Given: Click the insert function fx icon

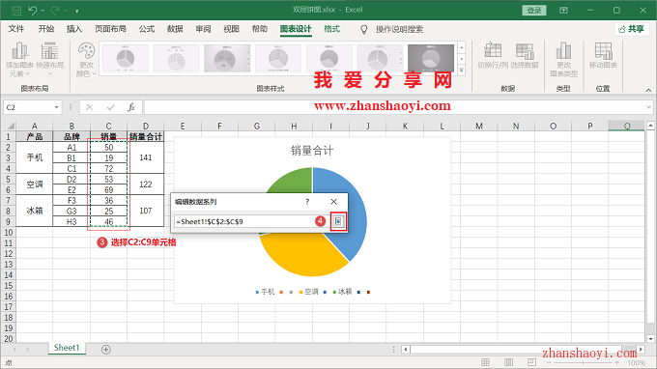Looking at the screenshot, I should click(x=131, y=107).
